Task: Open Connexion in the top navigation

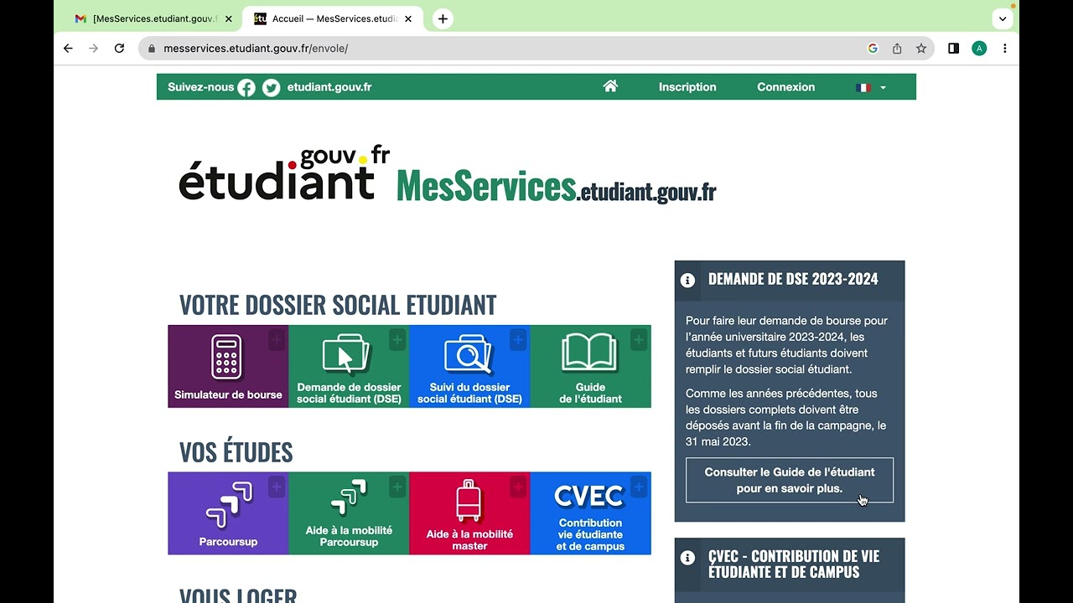Action: 785,87
